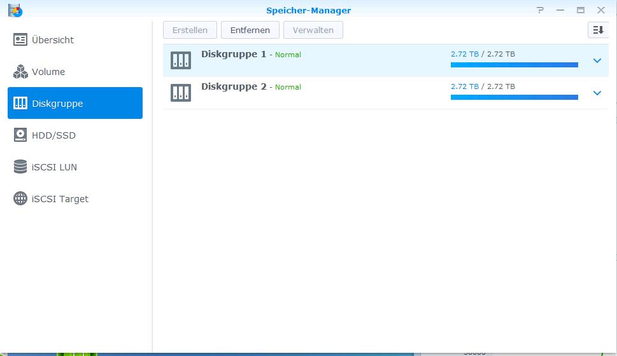
Task: Minimize the Speicher-Manager window
Action: click(560, 10)
